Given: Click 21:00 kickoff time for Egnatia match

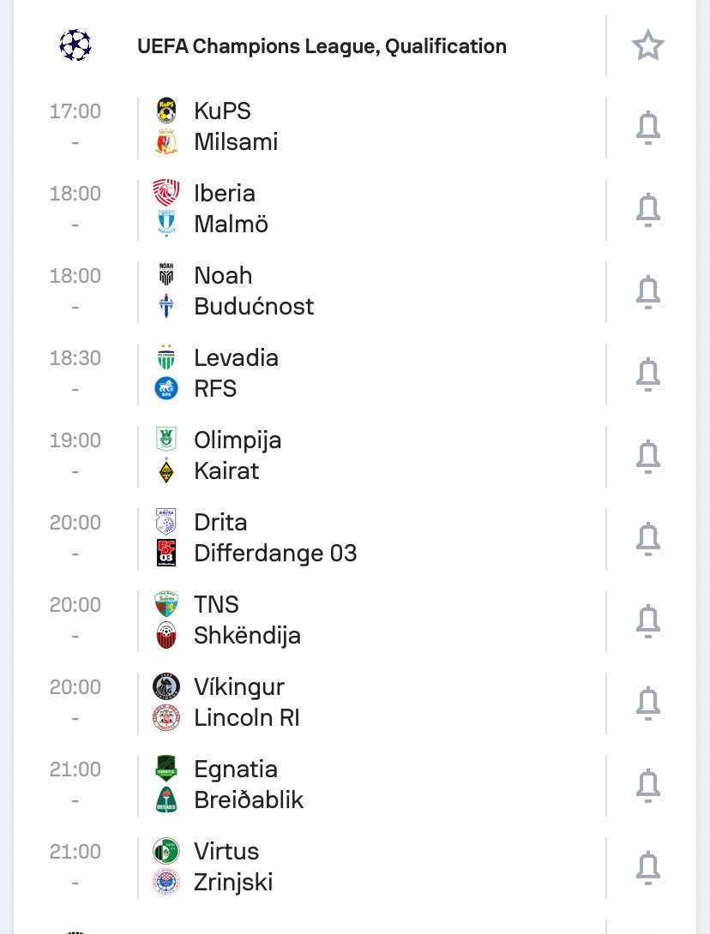Looking at the screenshot, I should (x=75, y=769).
